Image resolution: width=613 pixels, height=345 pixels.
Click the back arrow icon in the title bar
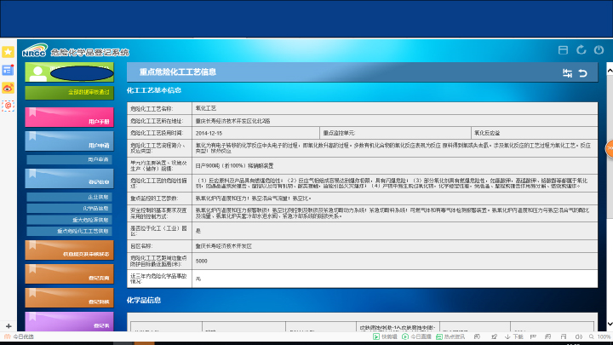point(583,73)
